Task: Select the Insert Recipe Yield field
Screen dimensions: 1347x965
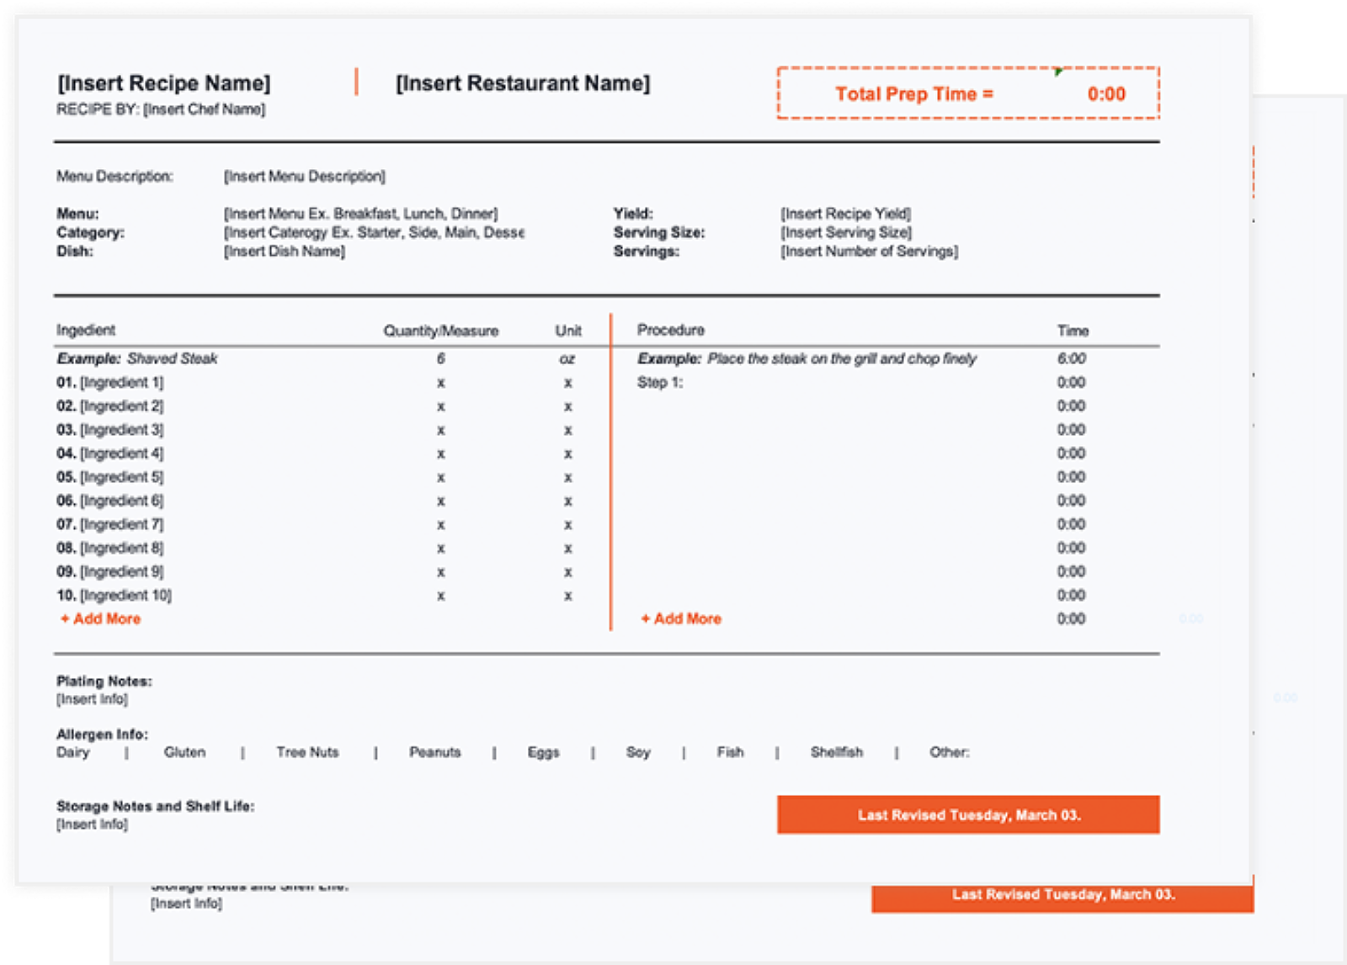Action: [x=845, y=214]
